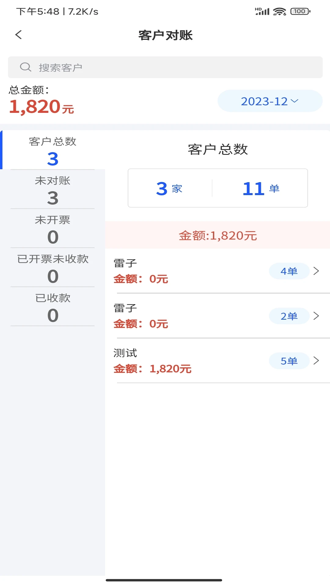The height and width of the screenshot is (586, 330).
Task: Open the 2023-12 month dropdown
Action: click(x=270, y=101)
